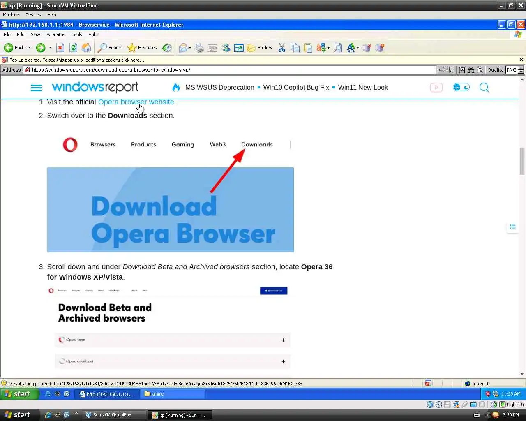Click the address bar URL field
This screenshot has height=421, width=526.
click(x=230, y=70)
